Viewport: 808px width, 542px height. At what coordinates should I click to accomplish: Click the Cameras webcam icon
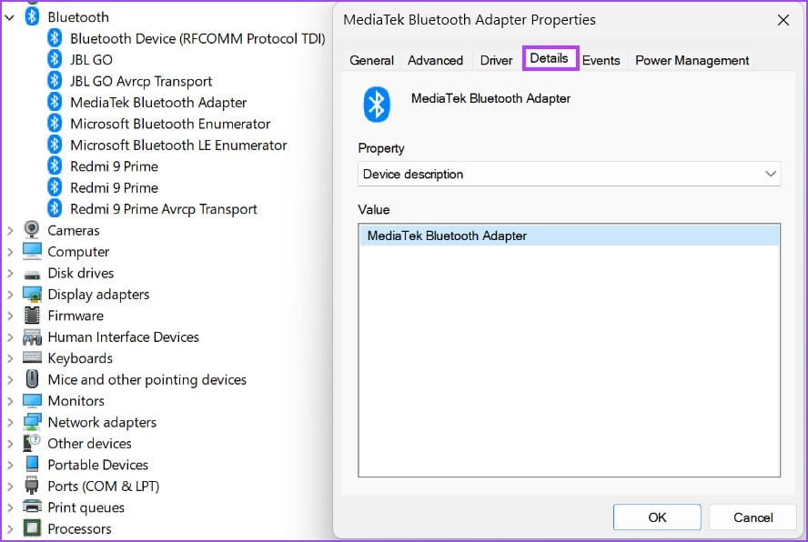coord(32,230)
